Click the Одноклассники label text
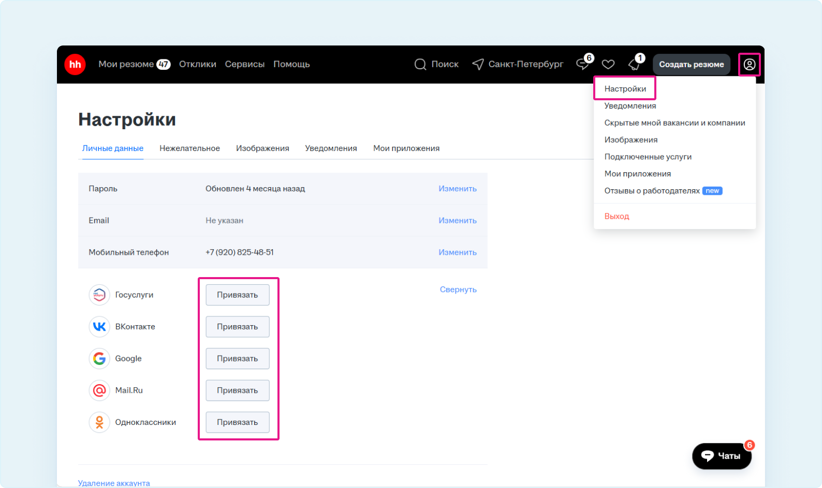Viewport: 822px width, 488px height. point(145,422)
